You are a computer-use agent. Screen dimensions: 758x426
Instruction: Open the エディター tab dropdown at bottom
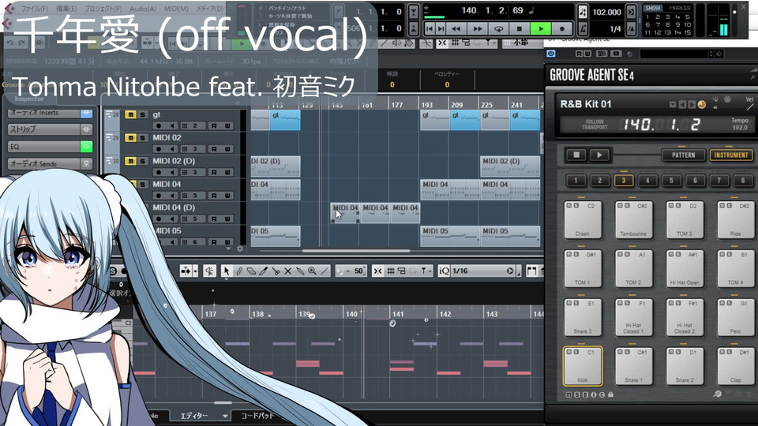pos(225,416)
